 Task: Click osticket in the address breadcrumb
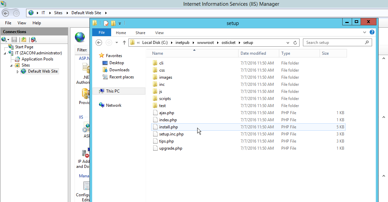tap(228, 43)
